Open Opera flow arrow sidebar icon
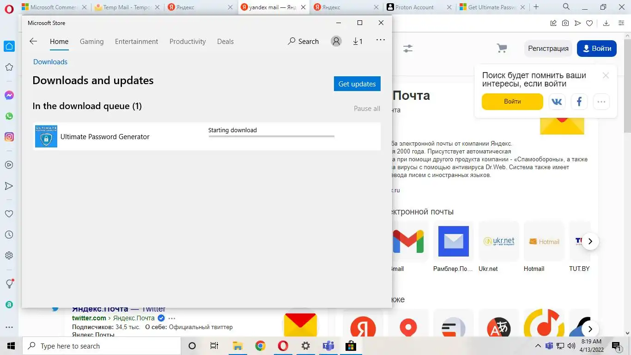Viewport: 631px width, 355px height. pyautogui.click(x=9, y=186)
